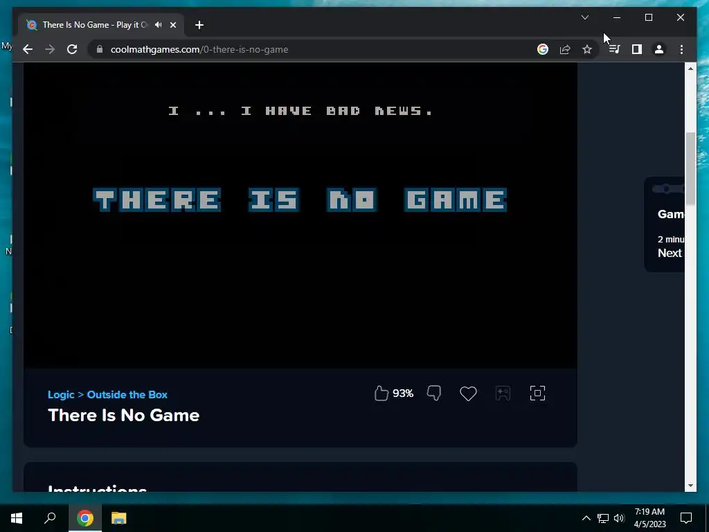Go back using browser back arrow
Screen dimensions: 709x532
coord(28,49)
